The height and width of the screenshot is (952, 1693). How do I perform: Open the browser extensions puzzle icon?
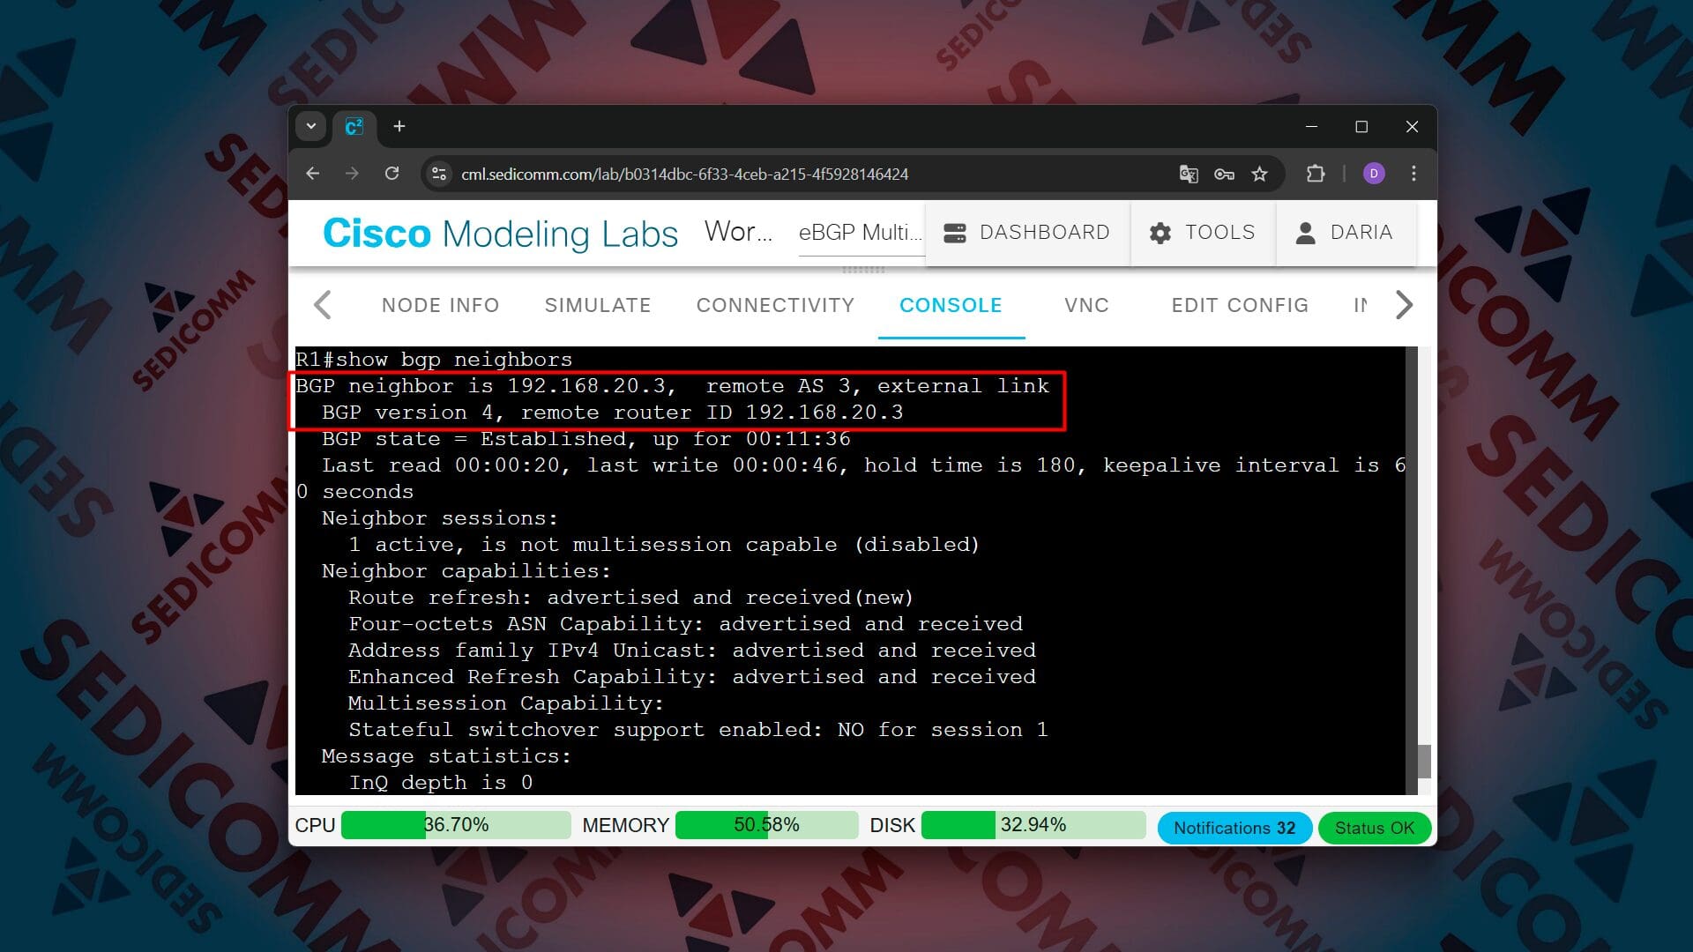tap(1316, 174)
